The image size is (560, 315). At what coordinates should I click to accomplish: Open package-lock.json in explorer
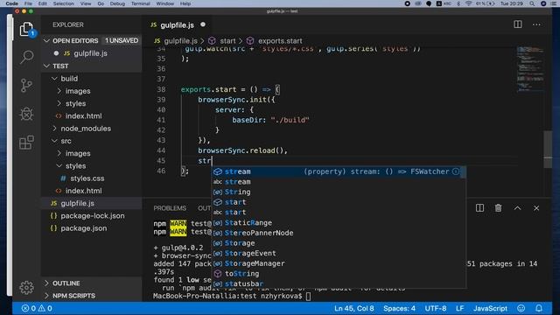tap(92, 216)
